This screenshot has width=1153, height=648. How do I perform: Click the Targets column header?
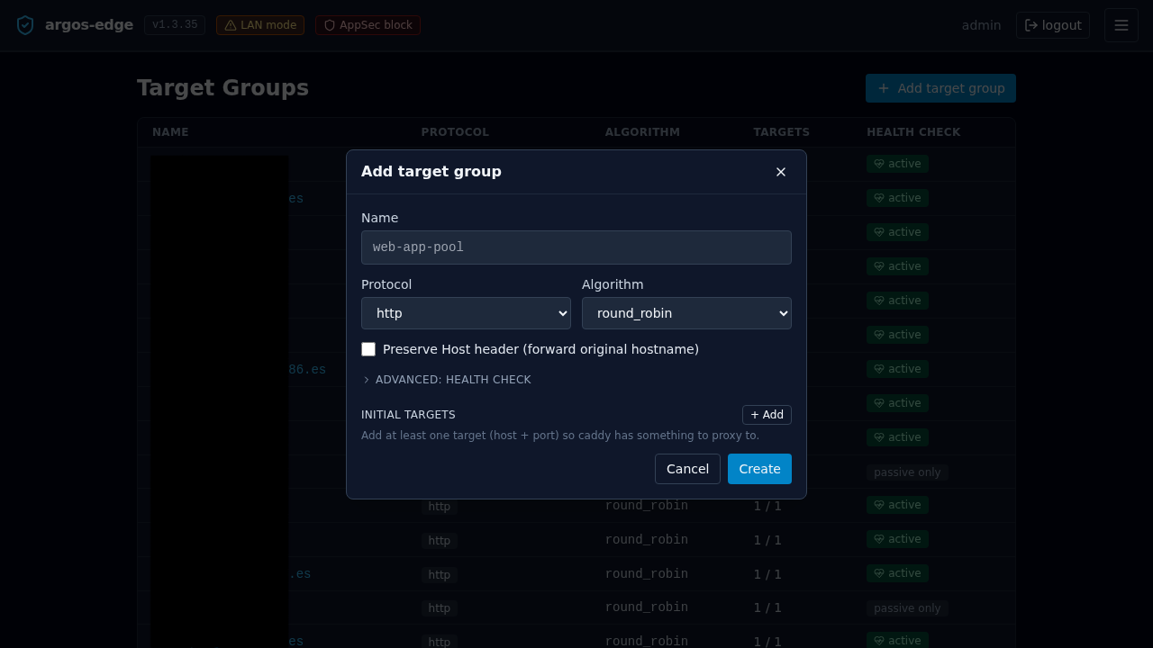click(x=781, y=132)
